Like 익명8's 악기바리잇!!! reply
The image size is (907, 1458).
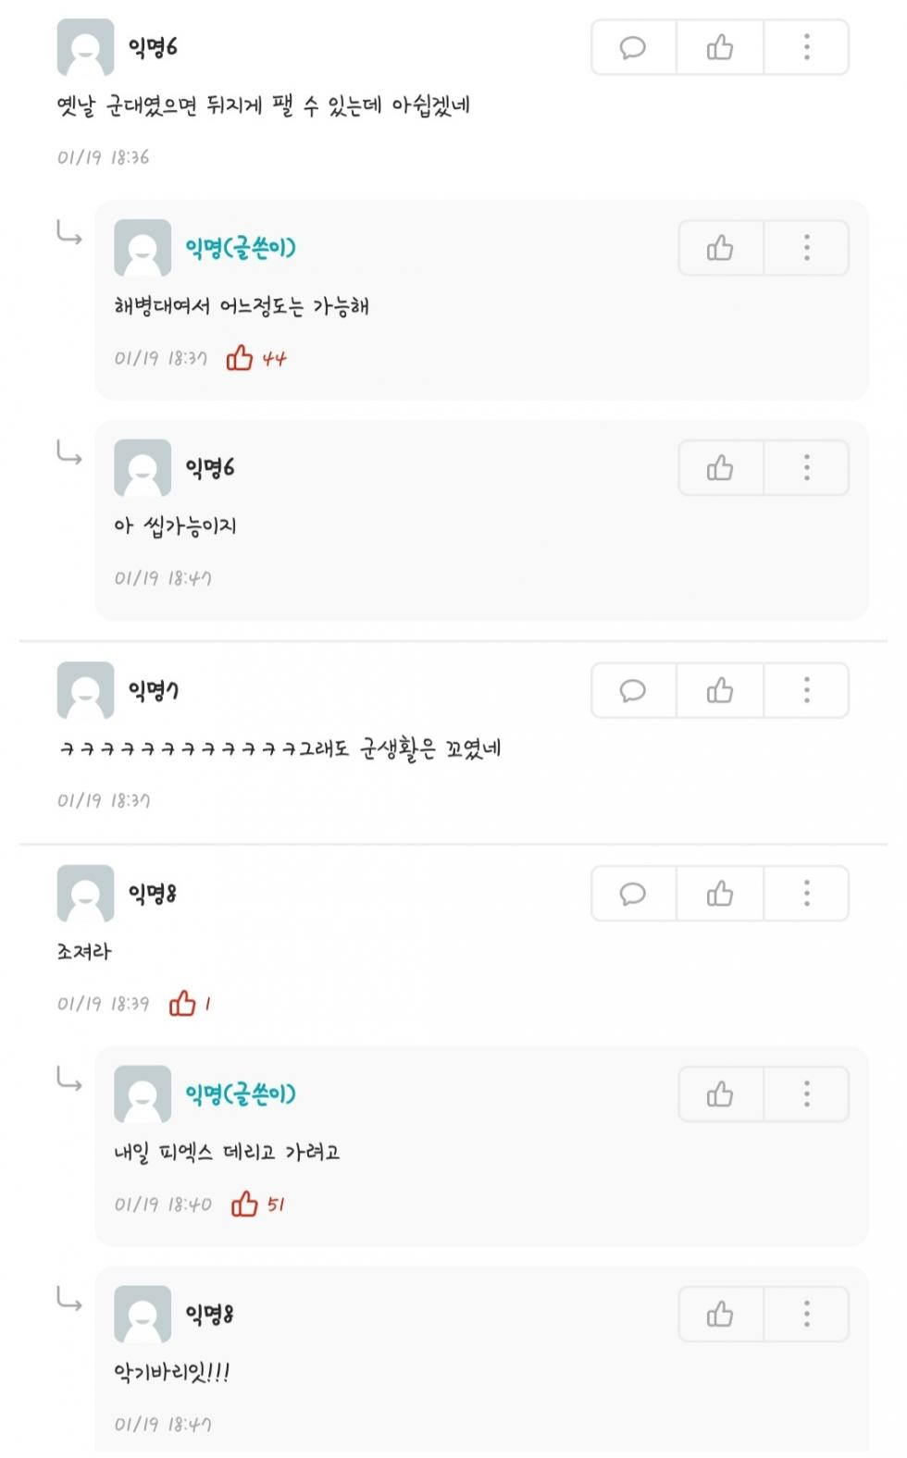(720, 1314)
